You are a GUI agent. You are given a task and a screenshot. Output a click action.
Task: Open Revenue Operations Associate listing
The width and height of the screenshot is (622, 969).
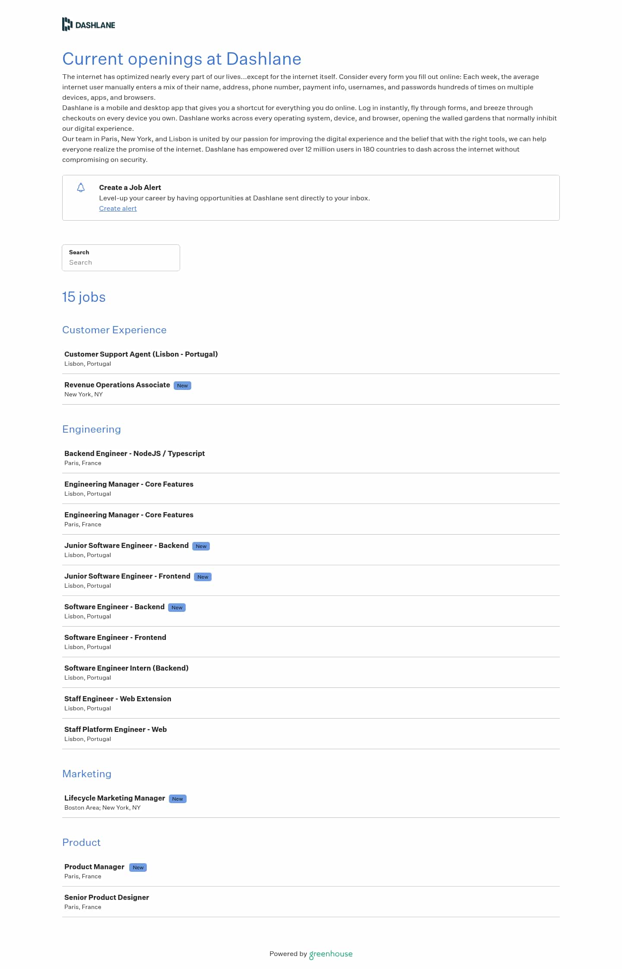(x=117, y=385)
